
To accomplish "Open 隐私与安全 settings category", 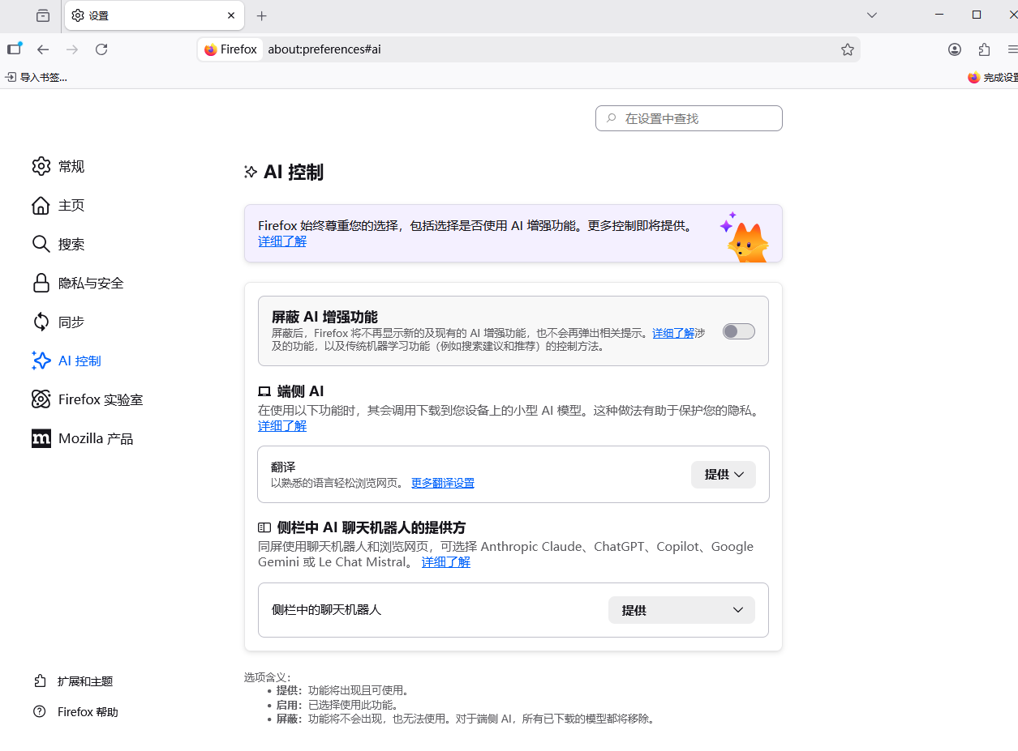I will (x=91, y=284).
